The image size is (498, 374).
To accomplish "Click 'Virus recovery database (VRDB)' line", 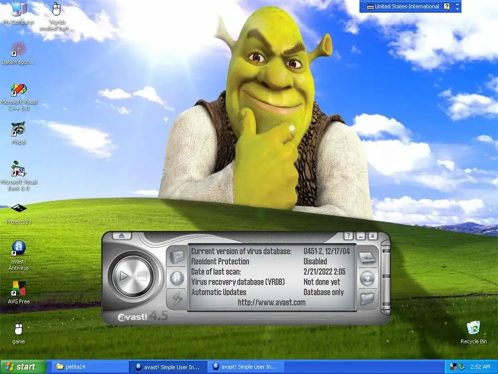I will click(238, 282).
